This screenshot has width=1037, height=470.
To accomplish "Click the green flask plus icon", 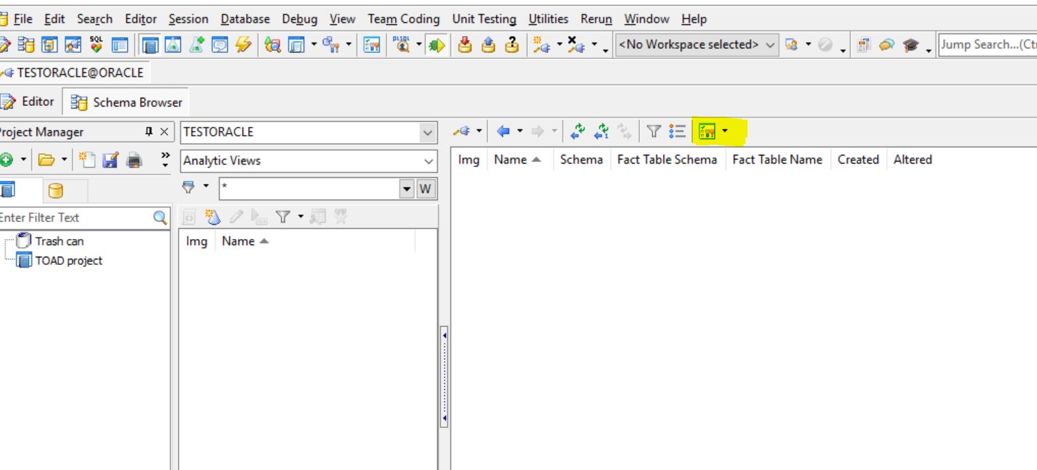I will click(x=197, y=44).
